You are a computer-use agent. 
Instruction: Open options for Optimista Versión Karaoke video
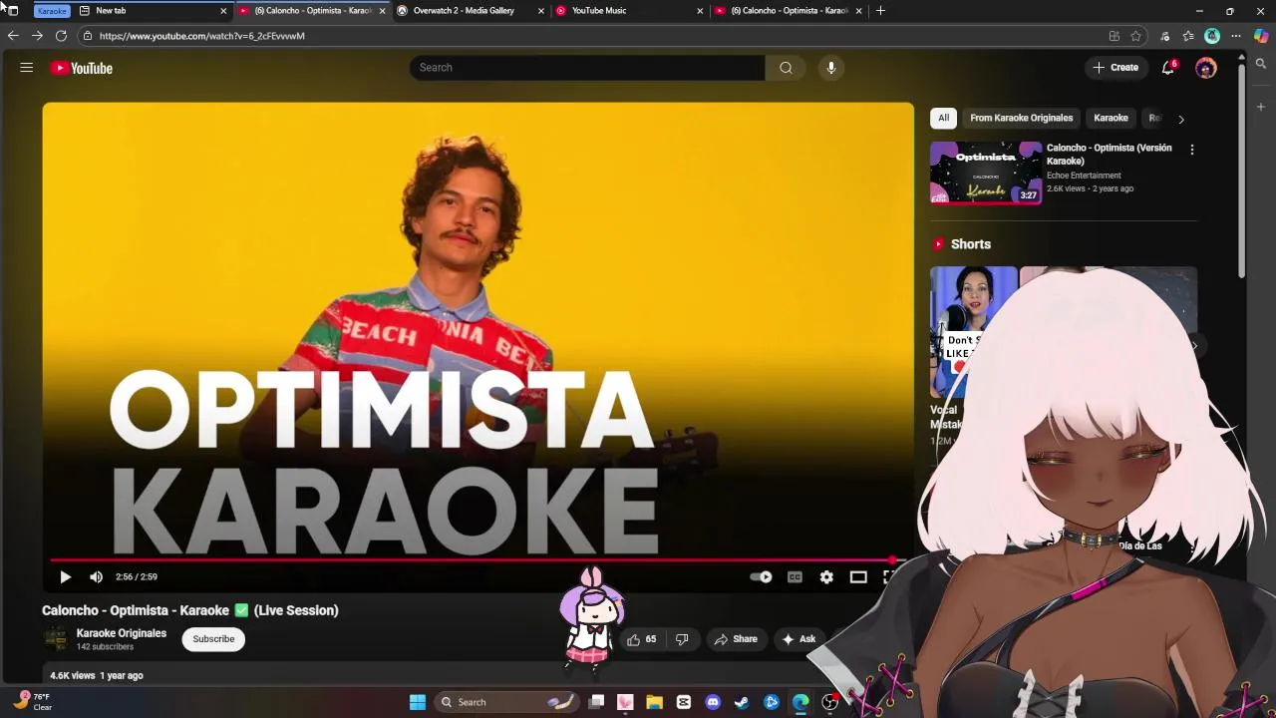[1192, 150]
